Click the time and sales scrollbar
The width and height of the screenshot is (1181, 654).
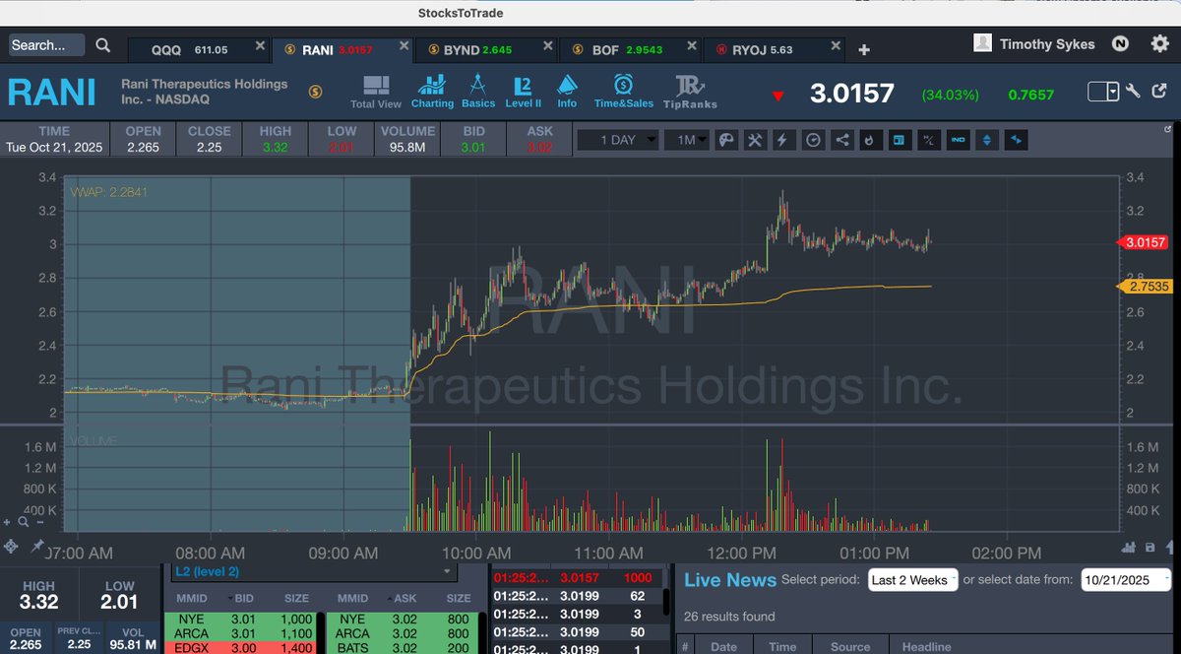[667, 601]
